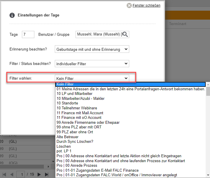
Task: Click the magnifier icon beside Benutzer / Gruppe
Action: (x=125, y=35)
